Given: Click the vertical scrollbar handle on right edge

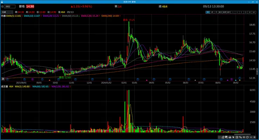Looking at the screenshot, I should (257, 72).
